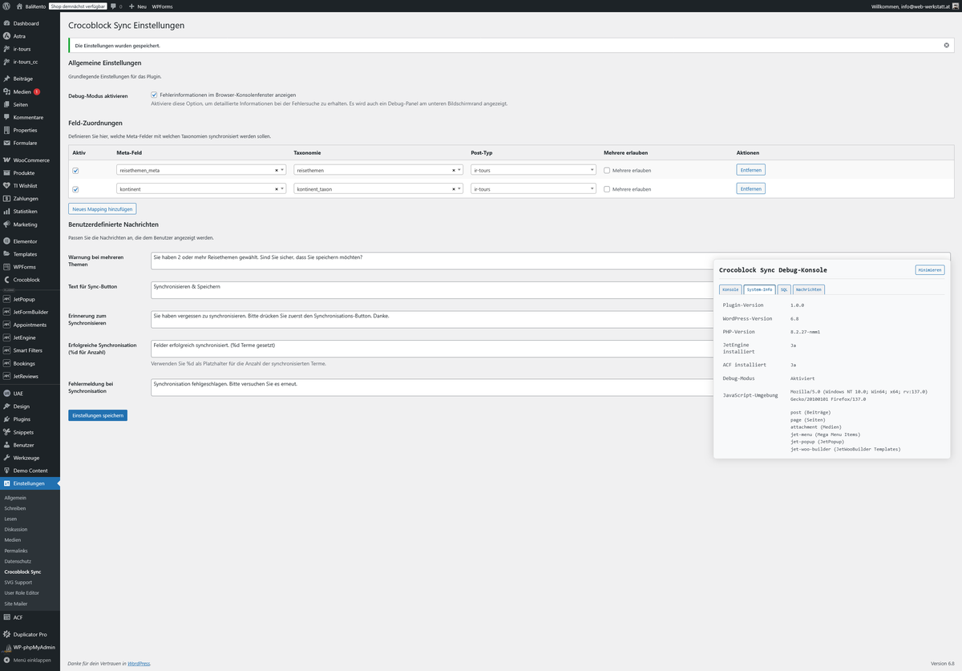The image size is (962, 671).
Task: Open Post-Typ dropdown in kontinent row
Action: (533, 189)
